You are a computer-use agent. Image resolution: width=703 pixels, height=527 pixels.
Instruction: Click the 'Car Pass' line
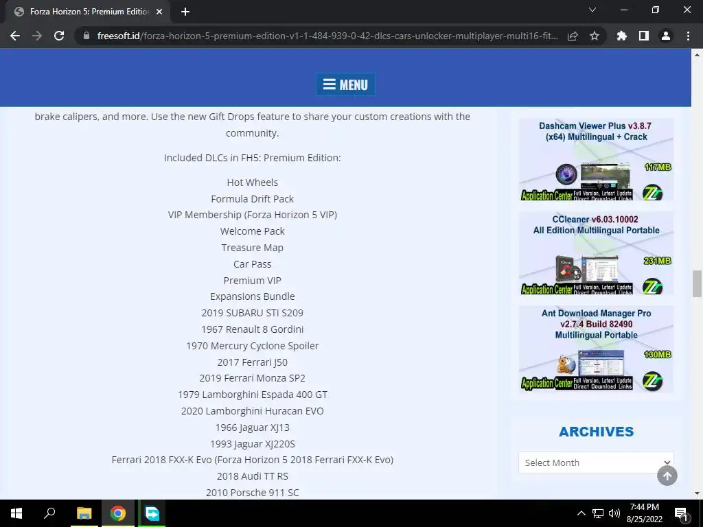[253, 264]
